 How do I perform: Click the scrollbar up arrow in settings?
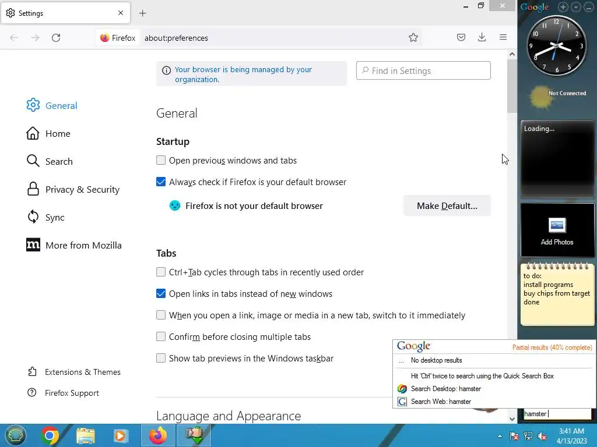(512, 54)
